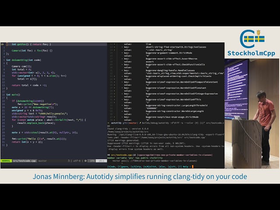Image resolution: width=280 pixels, height=210 pixels.
Task: Click the 'std::vector<std::string> result;' line
Action: click(34, 117)
